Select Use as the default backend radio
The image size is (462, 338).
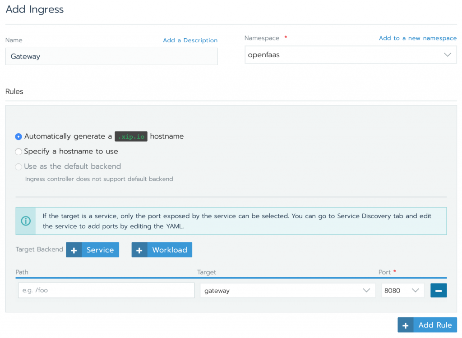pos(18,167)
